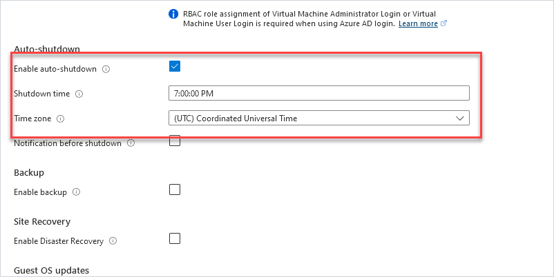Show info tooltip for Notification before shutdown
The width and height of the screenshot is (554, 277).
pos(131,143)
